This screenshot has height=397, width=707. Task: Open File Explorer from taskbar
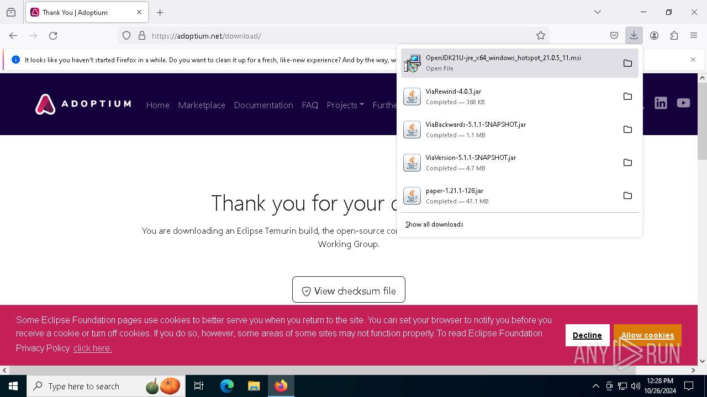(x=254, y=386)
